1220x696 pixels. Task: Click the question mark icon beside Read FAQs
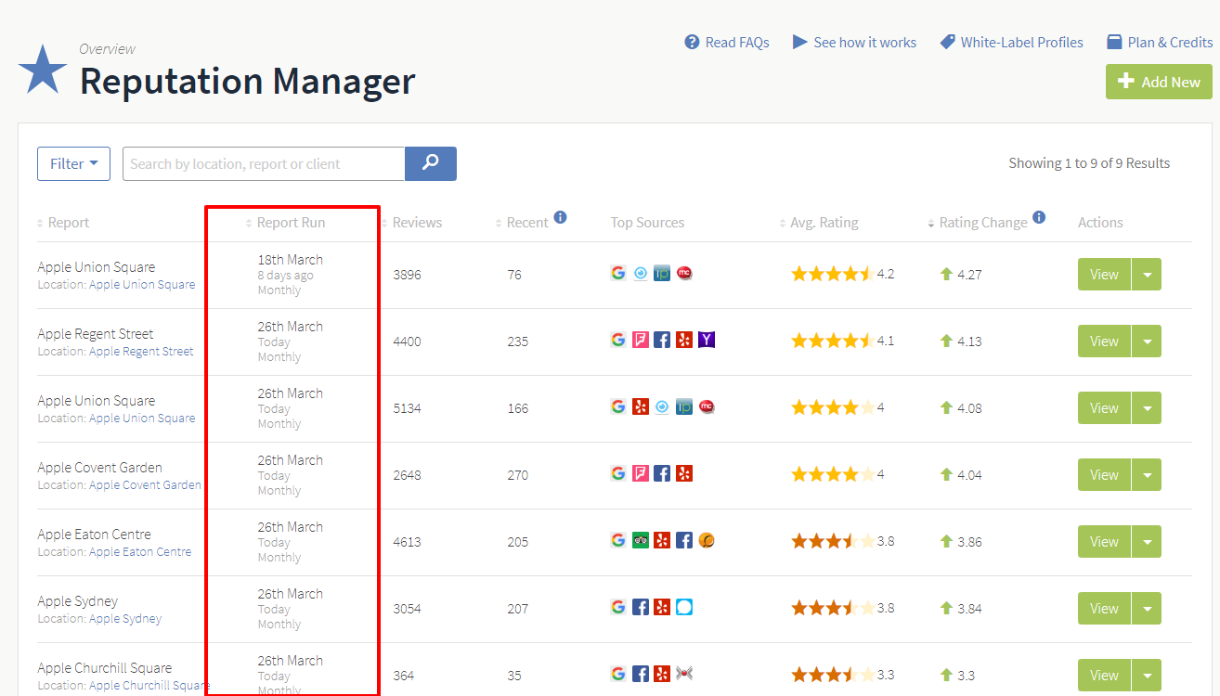[x=691, y=42]
